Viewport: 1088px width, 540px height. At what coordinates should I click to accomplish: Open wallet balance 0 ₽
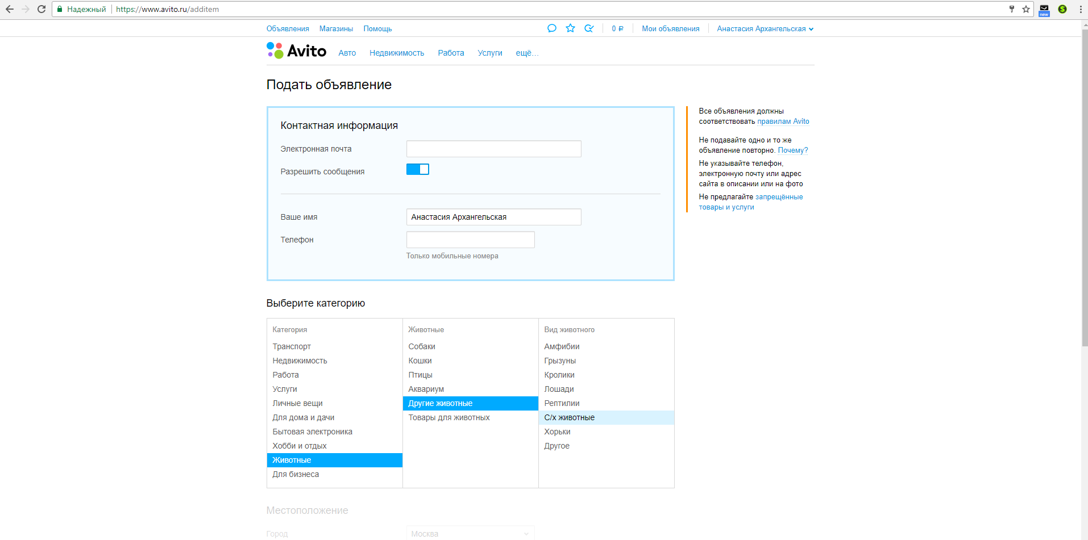point(617,29)
